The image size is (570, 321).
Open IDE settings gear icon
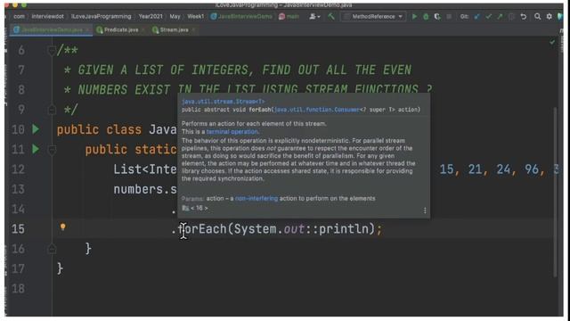pos(550,17)
